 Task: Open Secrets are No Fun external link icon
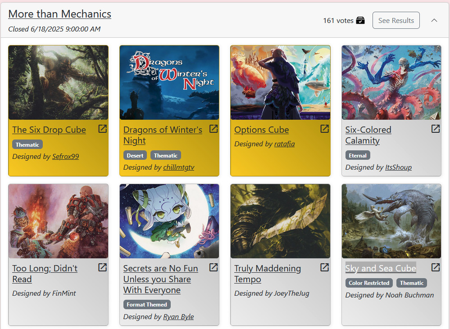(214, 267)
